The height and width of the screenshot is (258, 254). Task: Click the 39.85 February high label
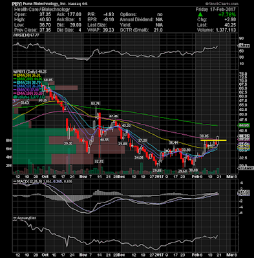point(204,136)
